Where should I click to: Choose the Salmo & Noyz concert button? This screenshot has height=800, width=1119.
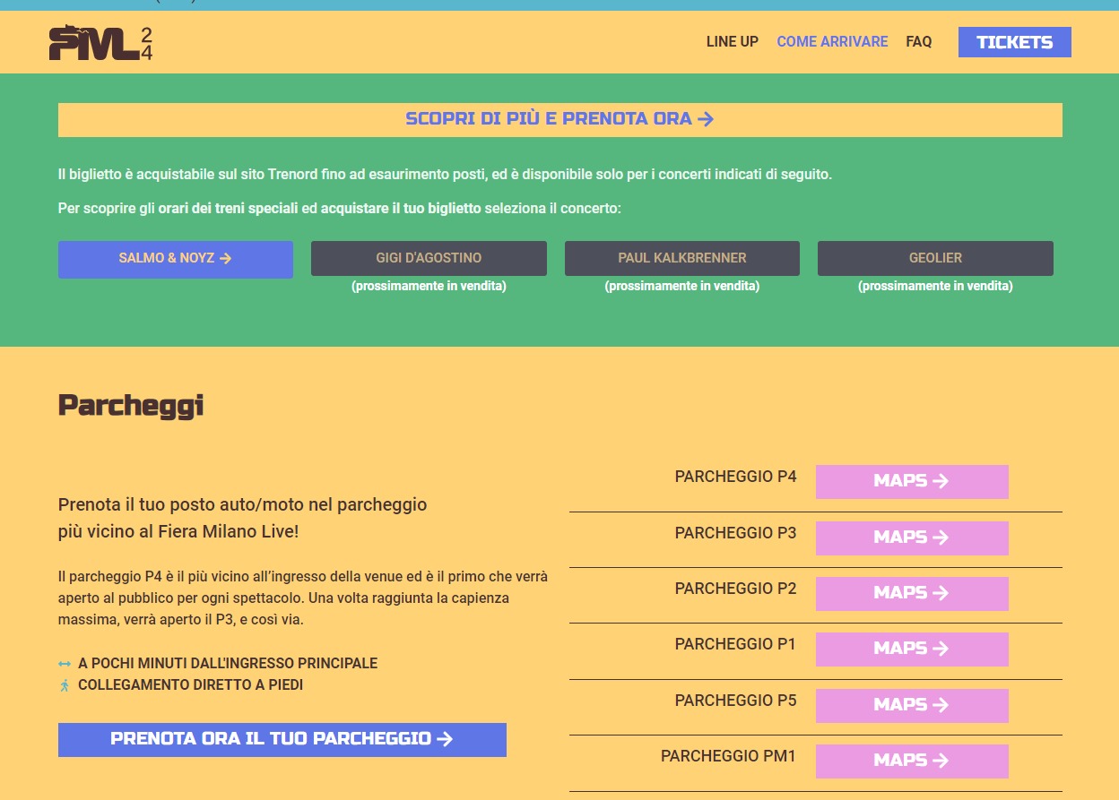[x=176, y=259]
